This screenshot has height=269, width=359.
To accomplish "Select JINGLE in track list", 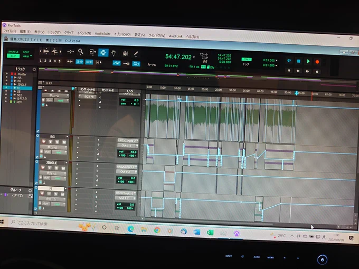I will coord(22,84).
